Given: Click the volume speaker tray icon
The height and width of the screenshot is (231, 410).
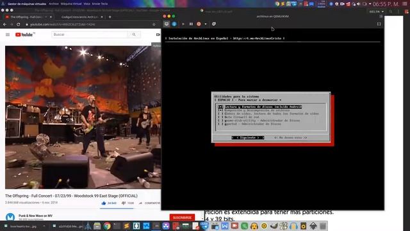Looking at the screenshot, I should point(359,4).
